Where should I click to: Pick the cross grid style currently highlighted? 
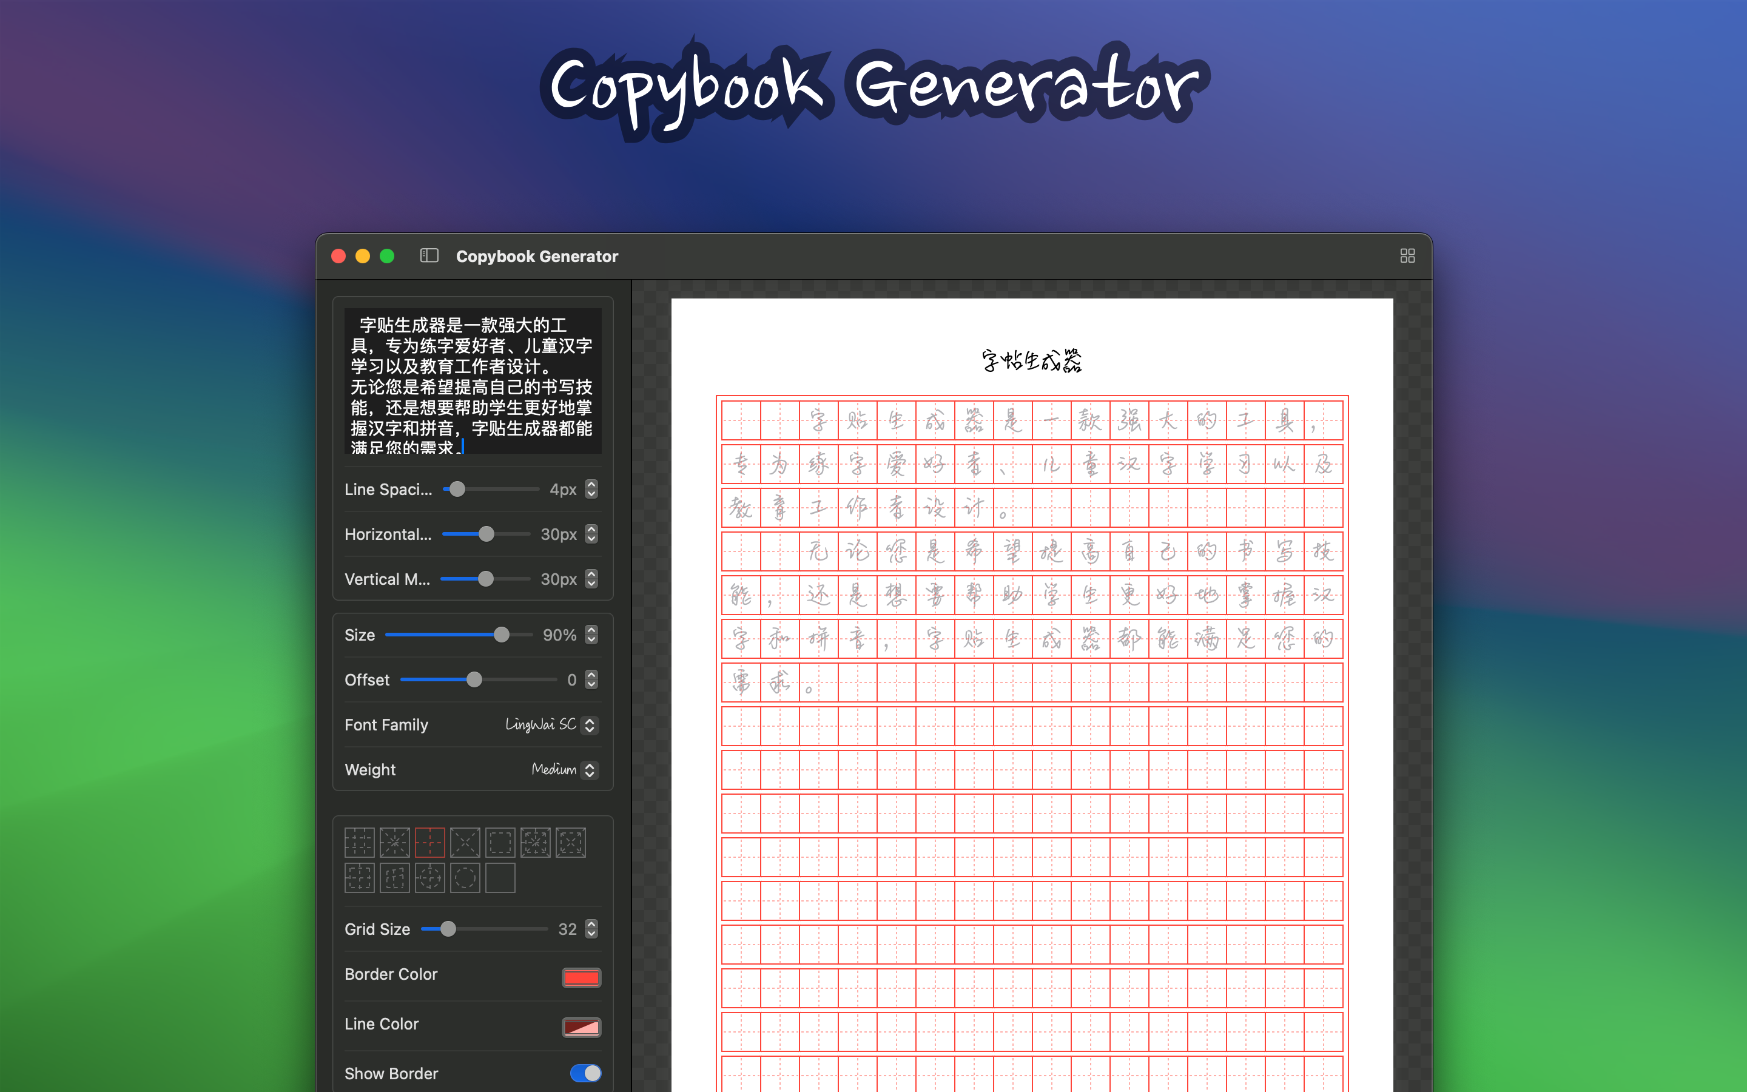(430, 842)
